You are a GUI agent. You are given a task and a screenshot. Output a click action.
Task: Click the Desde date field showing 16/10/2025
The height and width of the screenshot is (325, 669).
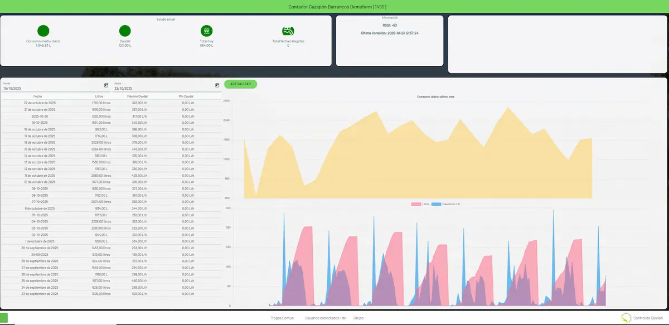tap(50, 88)
